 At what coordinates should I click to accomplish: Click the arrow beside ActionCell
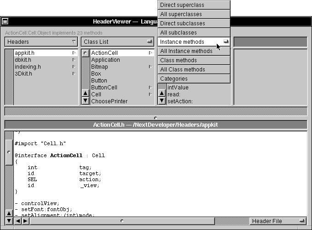pyautogui.click(x=150, y=53)
